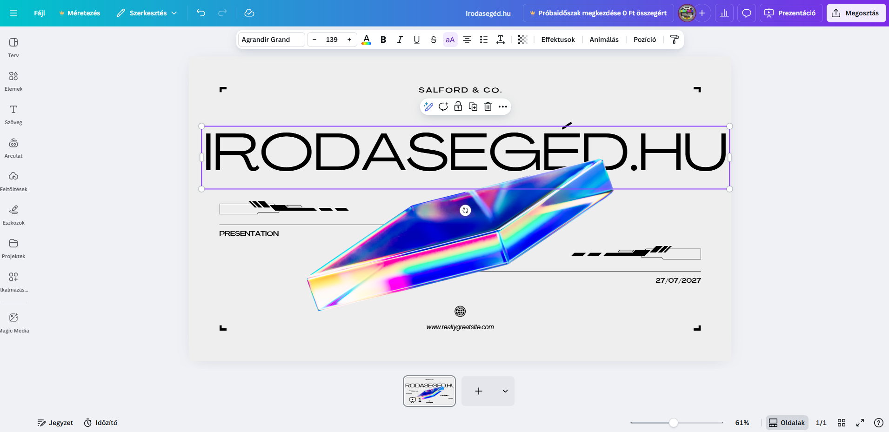This screenshot has width=889, height=432.
Task: Select the page 1 thumbnail
Action: pyautogui.click(x=429, y=391)
